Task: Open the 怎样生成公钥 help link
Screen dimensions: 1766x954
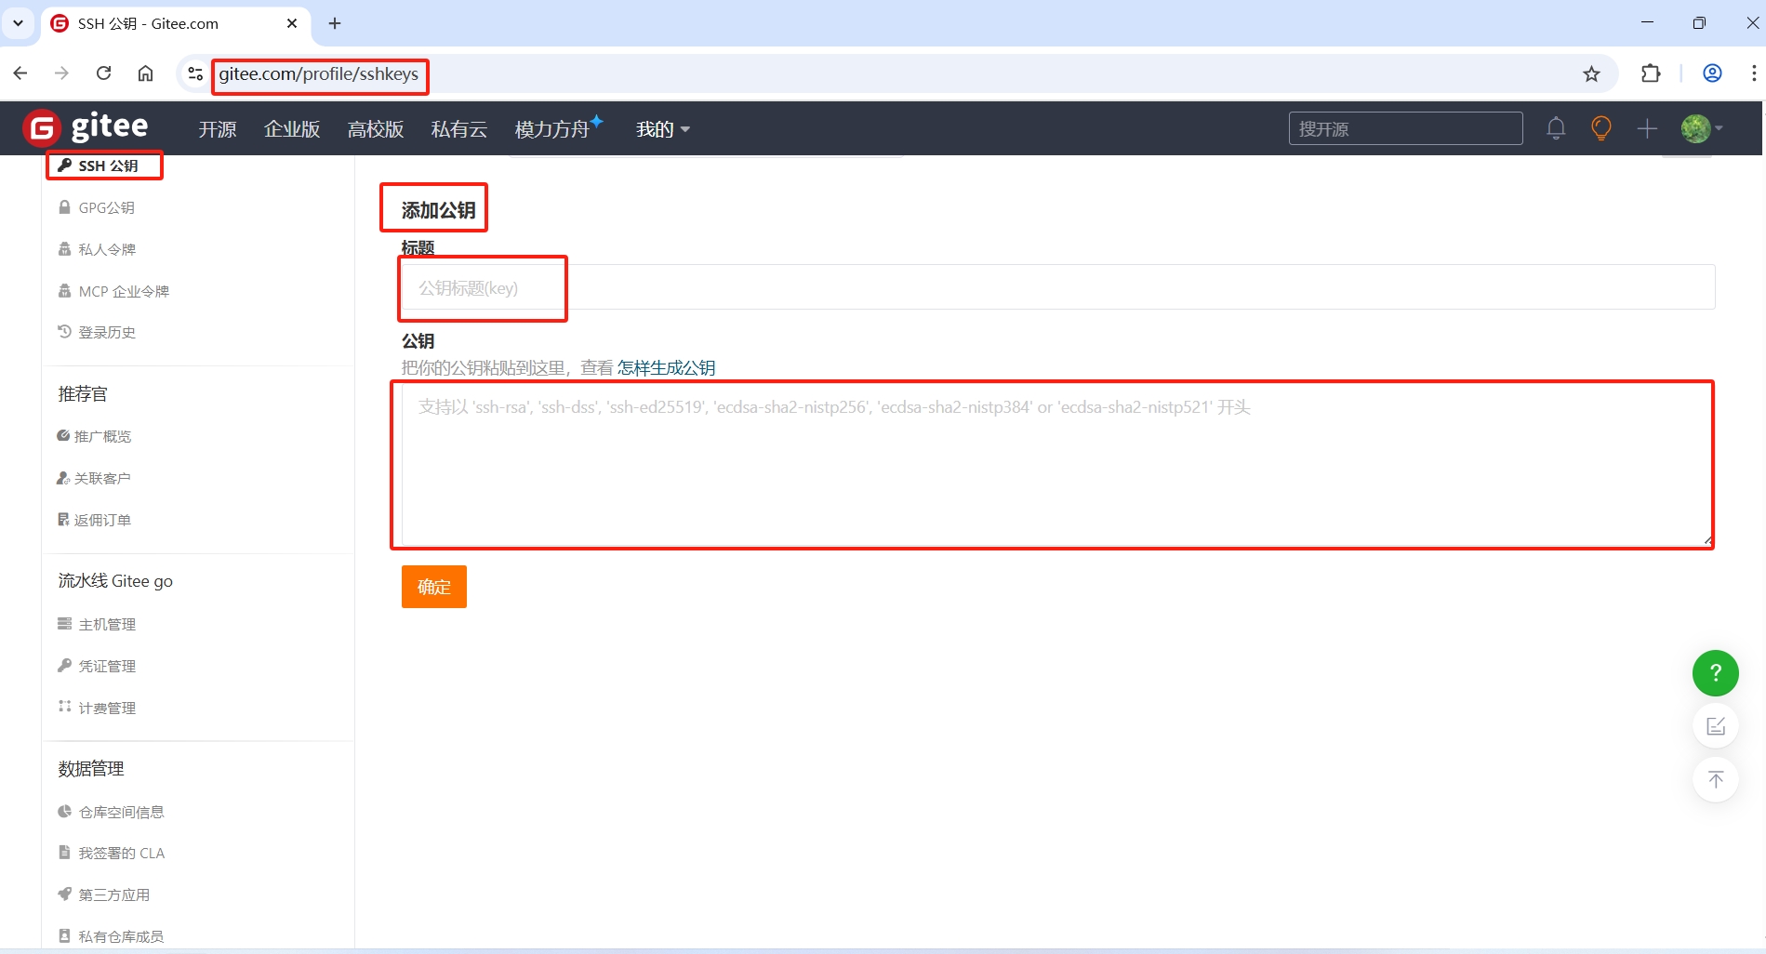Action: (666, 368)
